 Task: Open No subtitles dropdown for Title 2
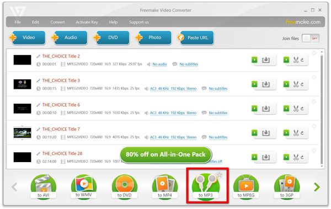pos(189,64)
